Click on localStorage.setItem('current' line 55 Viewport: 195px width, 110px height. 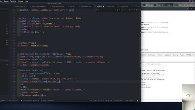(x=43, y=82)
